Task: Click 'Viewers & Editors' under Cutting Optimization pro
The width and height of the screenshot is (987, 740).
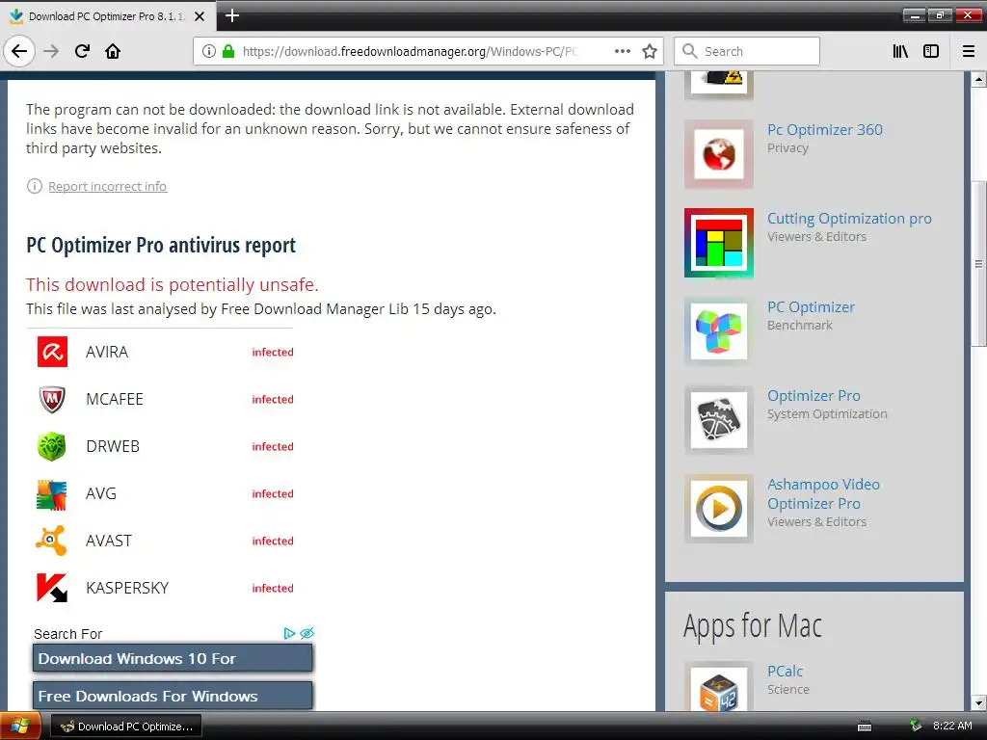Action: [x=816, y=237]
